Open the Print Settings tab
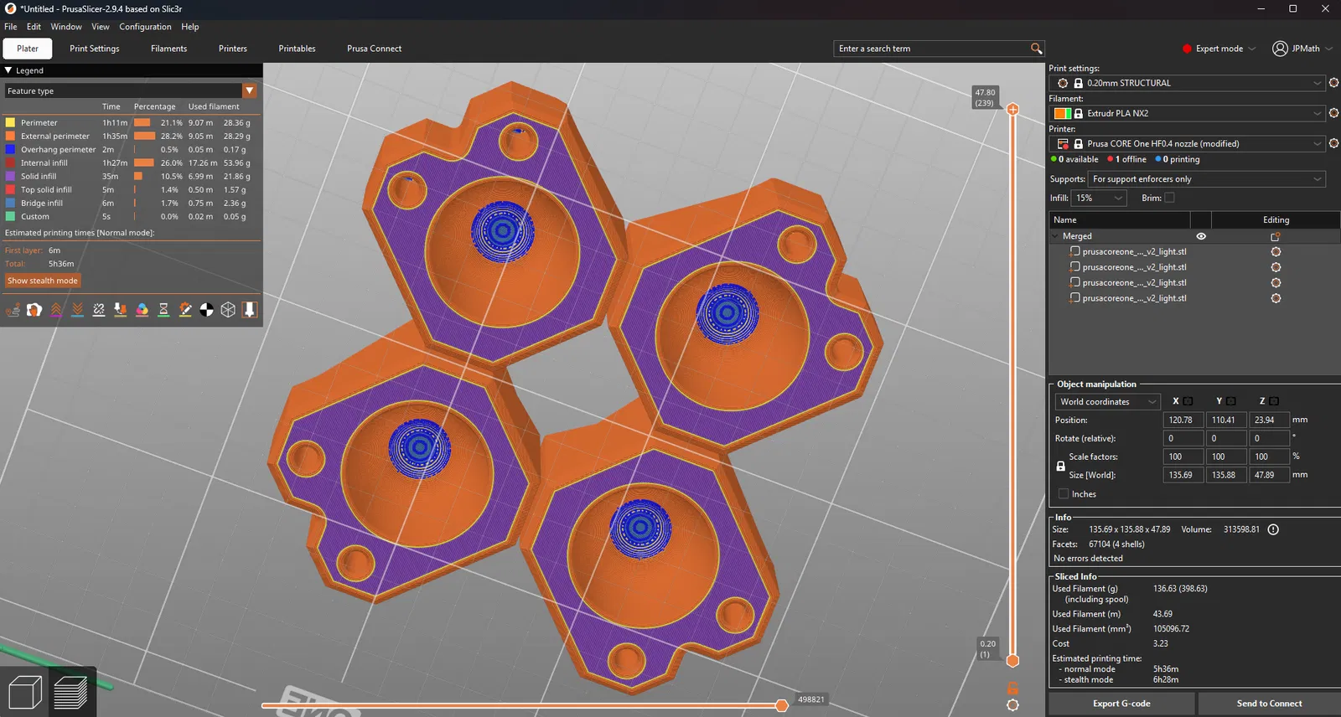The height and width of the screenshot is (717, 1341). [95, 49]
